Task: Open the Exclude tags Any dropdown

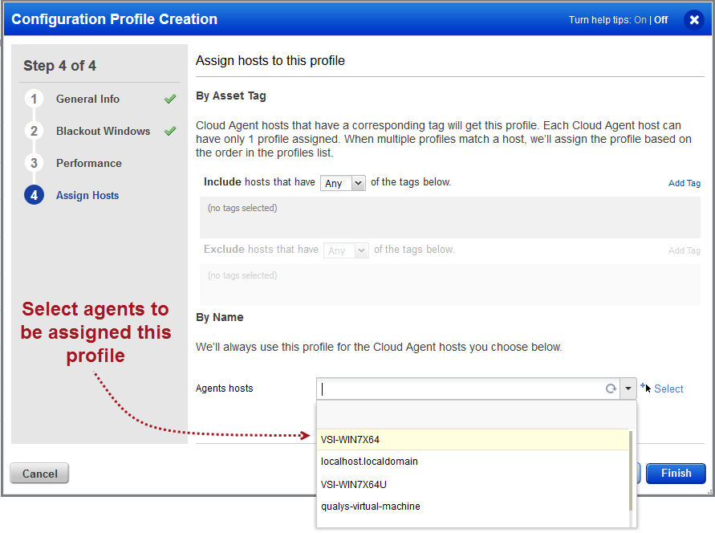Action: (x=345, y=250)
